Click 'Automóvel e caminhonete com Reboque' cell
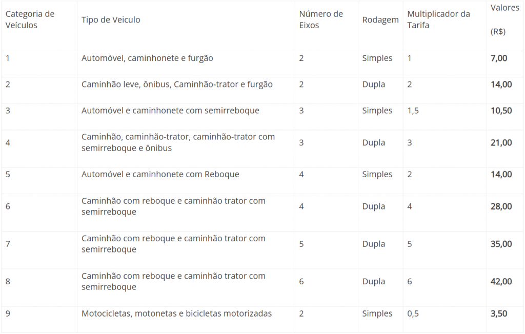Screen dimensions: 525x334 pos(160,174)
